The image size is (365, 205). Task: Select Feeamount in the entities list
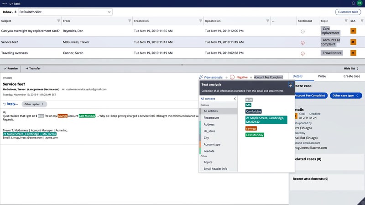[212, 117]
